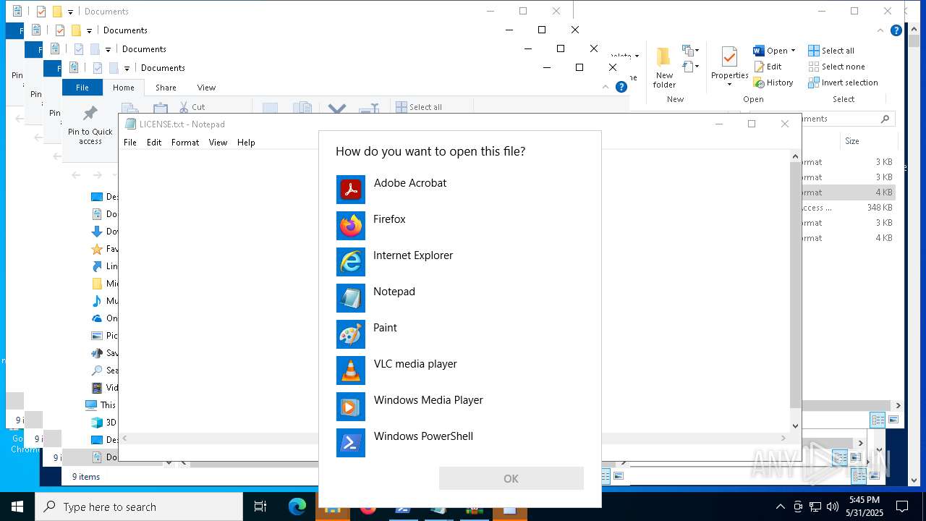Screen dimensions: 926x521
Task: Open the Notepad View menu
Action: (218, 143)
